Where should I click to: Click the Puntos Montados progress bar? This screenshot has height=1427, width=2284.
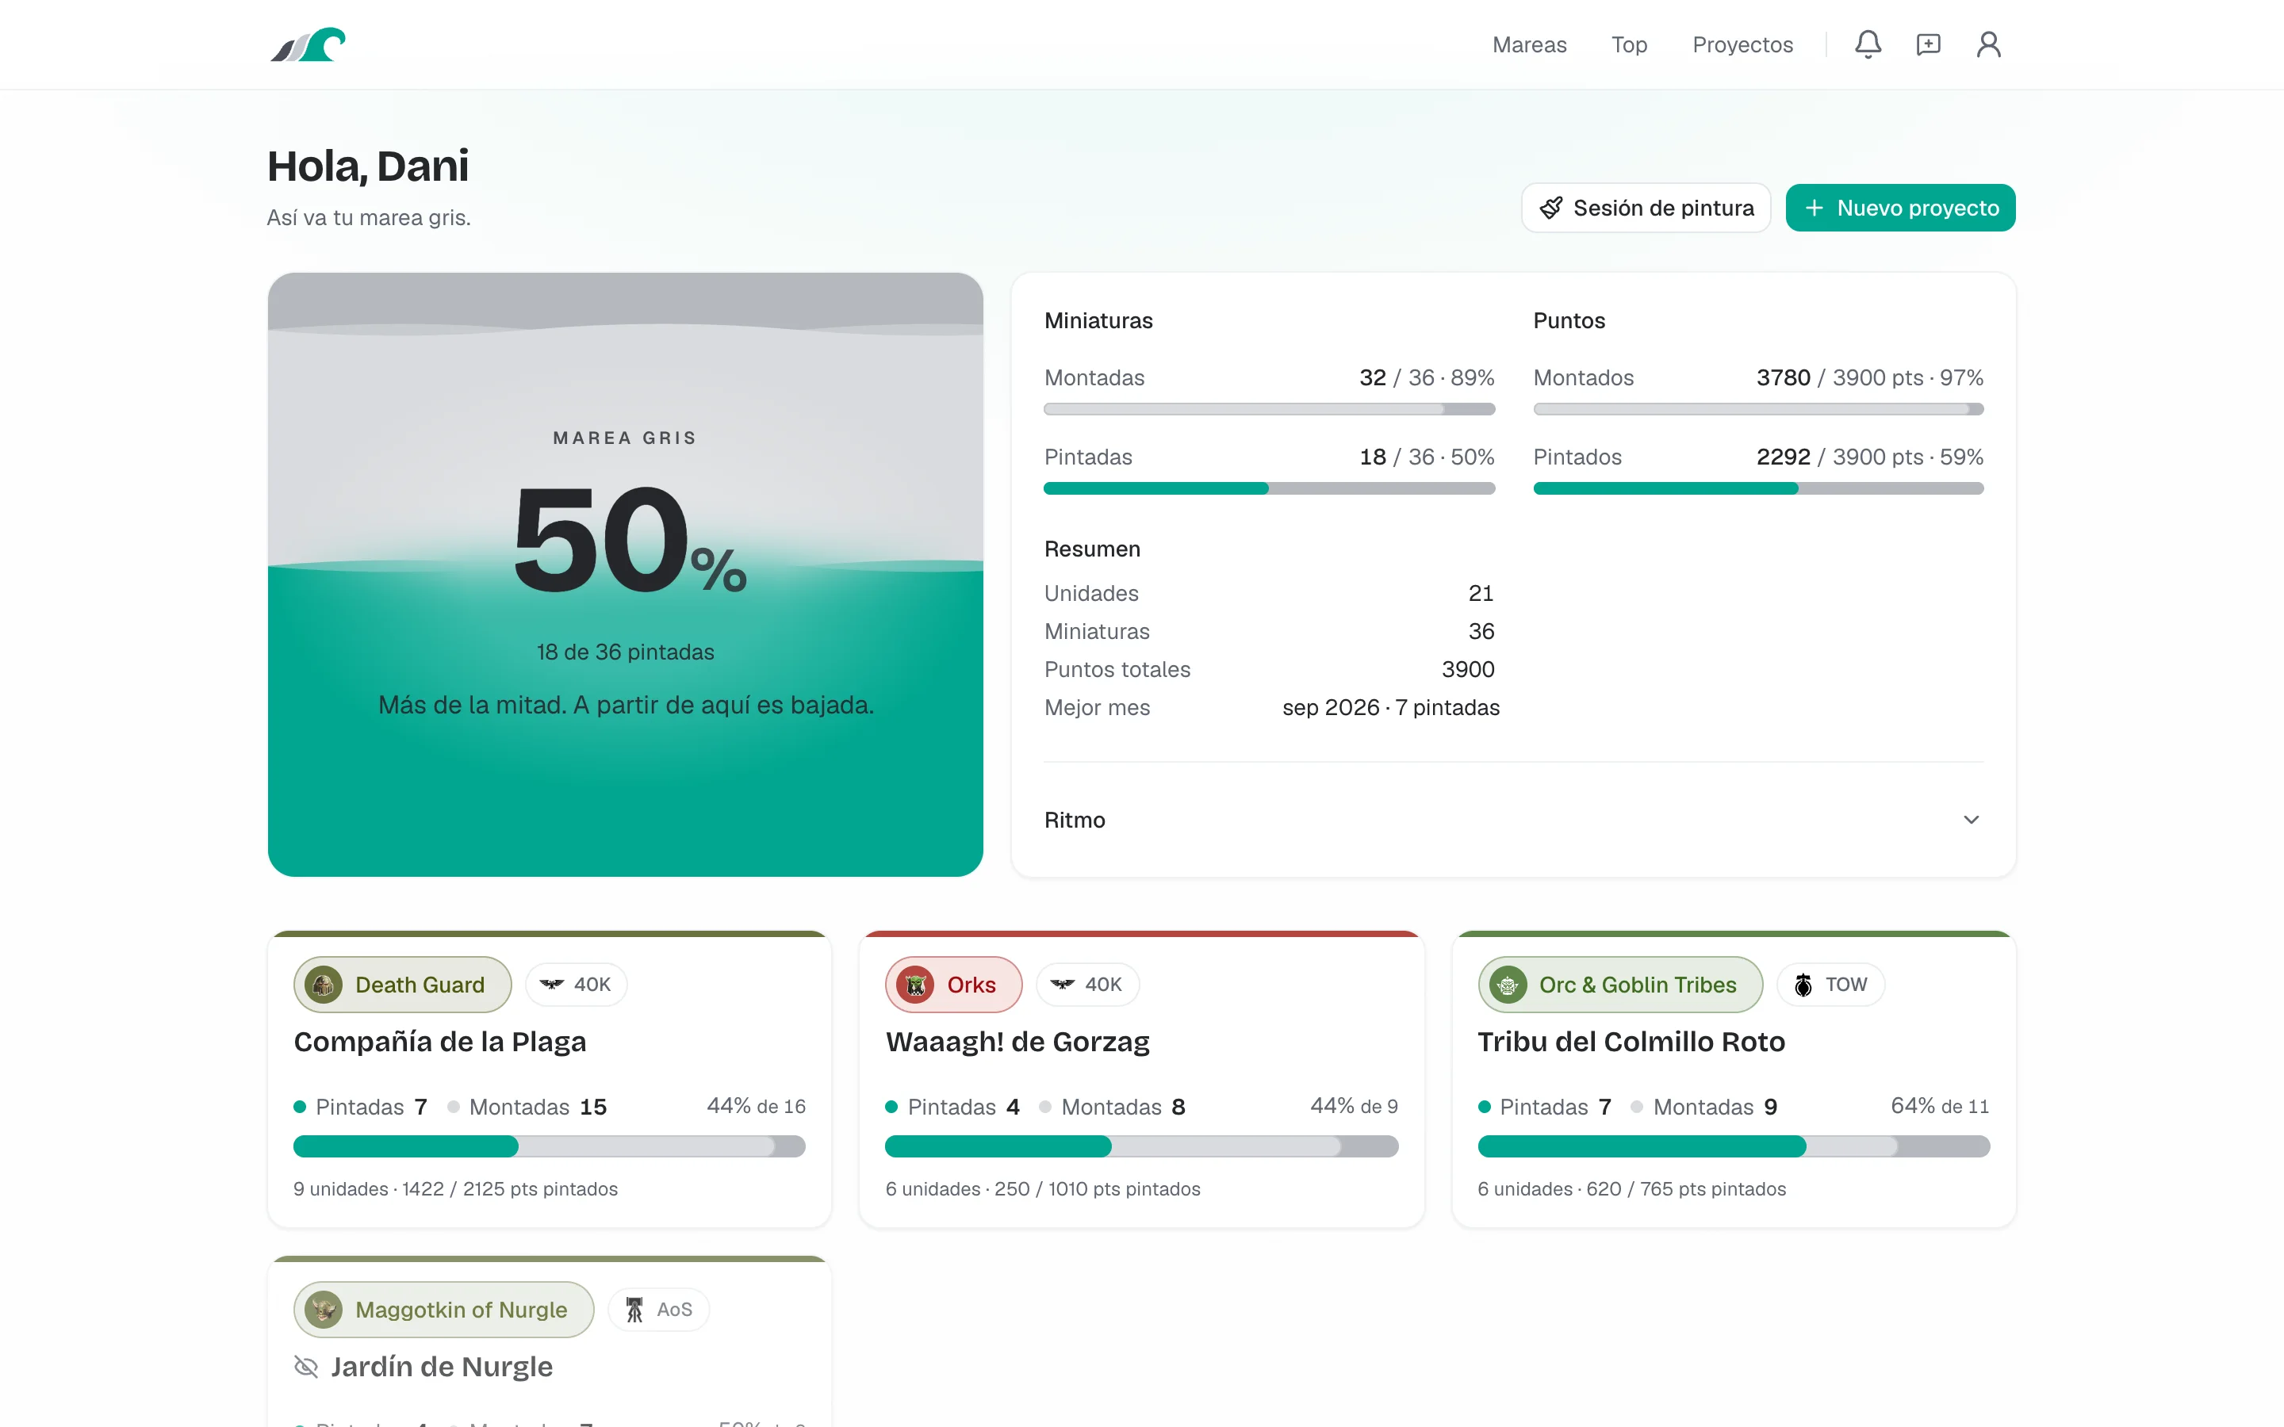click(x=1758, y=408)
